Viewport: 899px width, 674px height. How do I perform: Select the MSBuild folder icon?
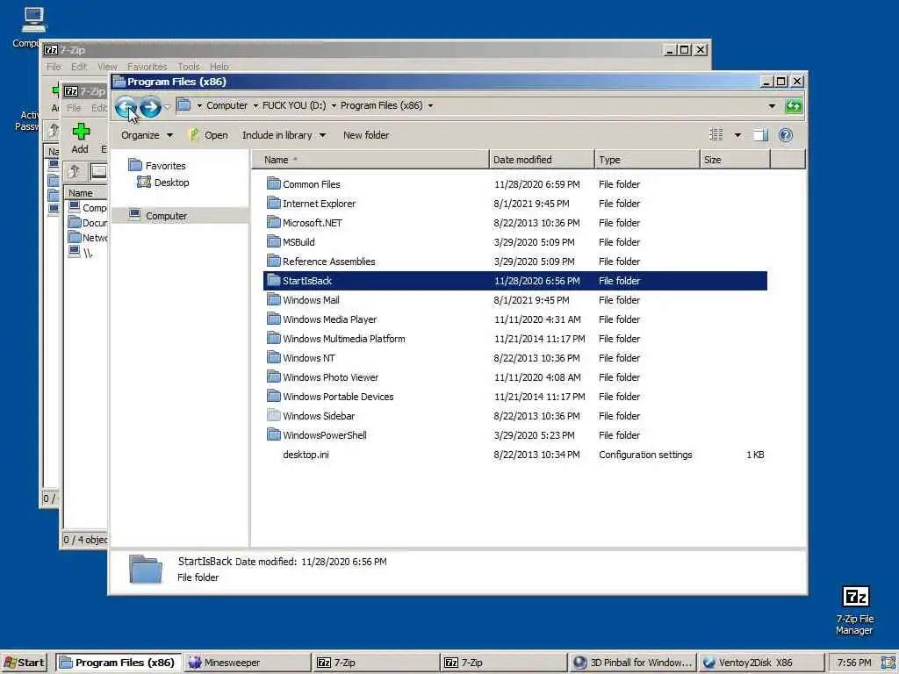point(274,242)
